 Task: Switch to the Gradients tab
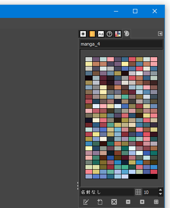(92, 34)
